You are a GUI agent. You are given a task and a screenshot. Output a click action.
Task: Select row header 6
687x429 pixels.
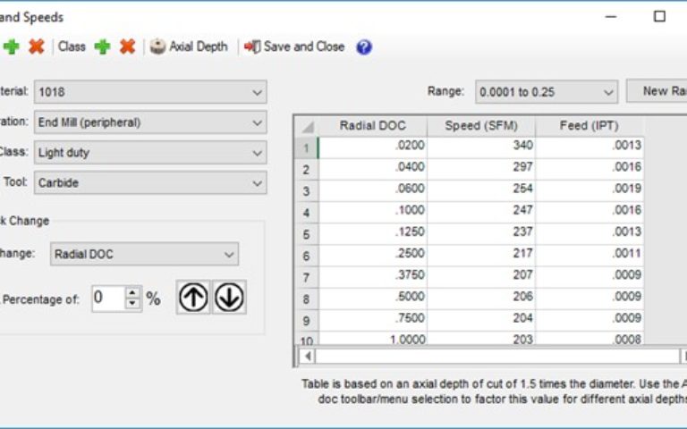[307, 256]
